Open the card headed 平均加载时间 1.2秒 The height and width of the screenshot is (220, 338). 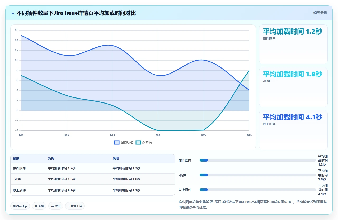pyautogui.click(x=293, y=44)
